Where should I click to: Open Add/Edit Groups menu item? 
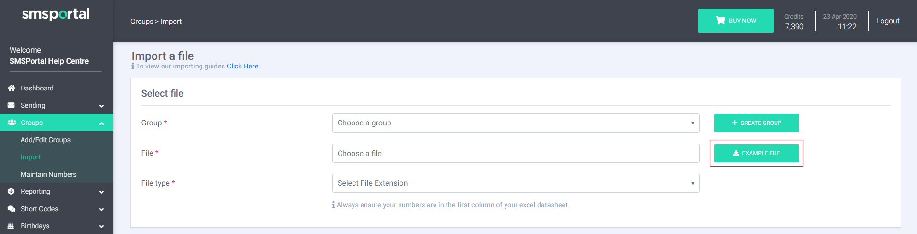pyautogui.click(x=46, y=140)
